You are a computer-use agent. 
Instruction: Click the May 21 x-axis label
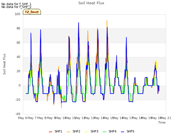(166, 118)
